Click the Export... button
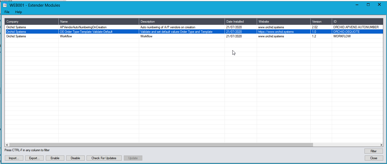 click(34, 158)
